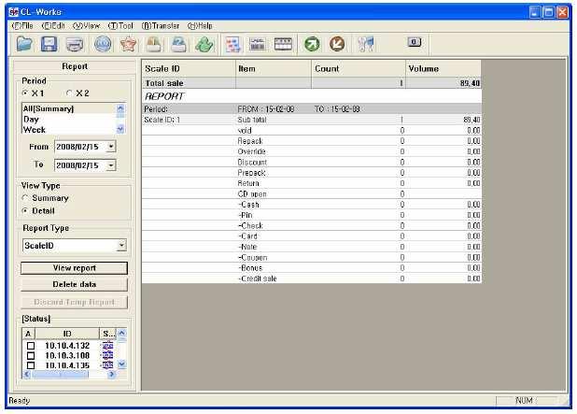The height and width of the screenshot is (414, 577).
Task: Click the -Credit sale report row
Action: coord(311,278)
